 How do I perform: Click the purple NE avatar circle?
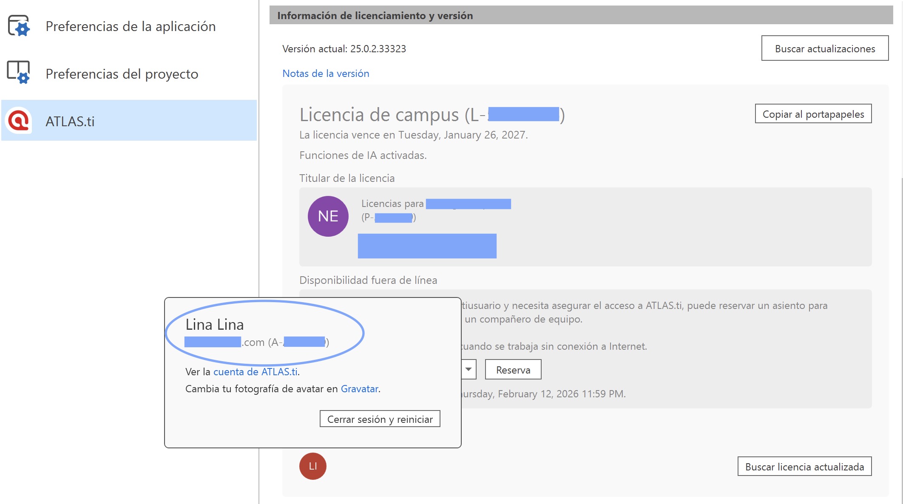328,216
